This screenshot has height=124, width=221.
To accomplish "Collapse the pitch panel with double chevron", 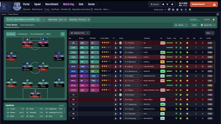I will coord(63,34).
